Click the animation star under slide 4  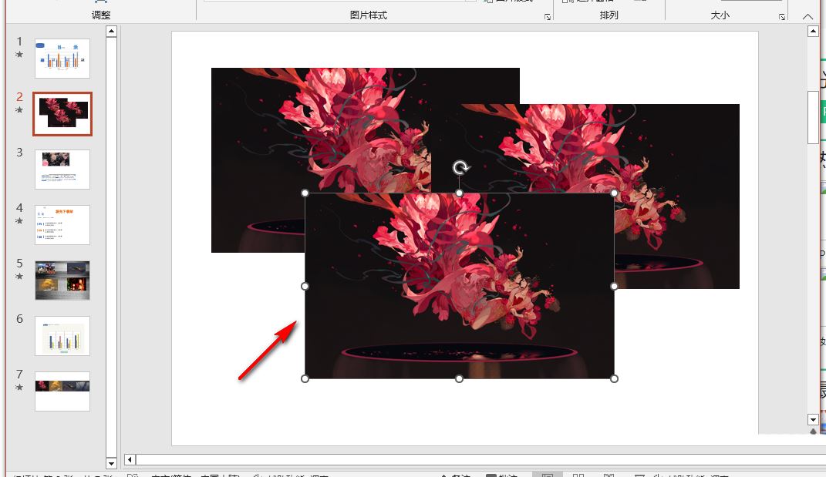coord(19,221)
